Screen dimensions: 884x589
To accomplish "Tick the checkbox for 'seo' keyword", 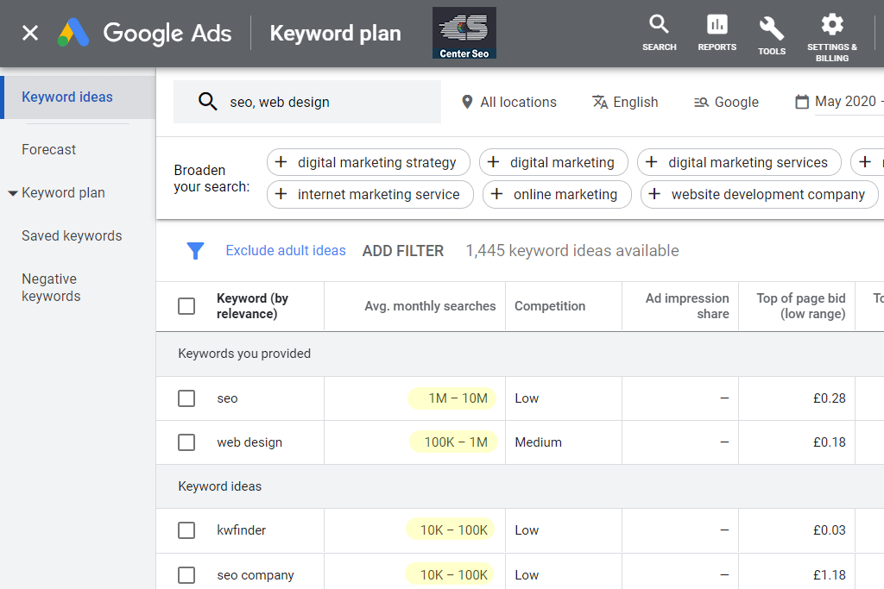I will click(186, 398).
